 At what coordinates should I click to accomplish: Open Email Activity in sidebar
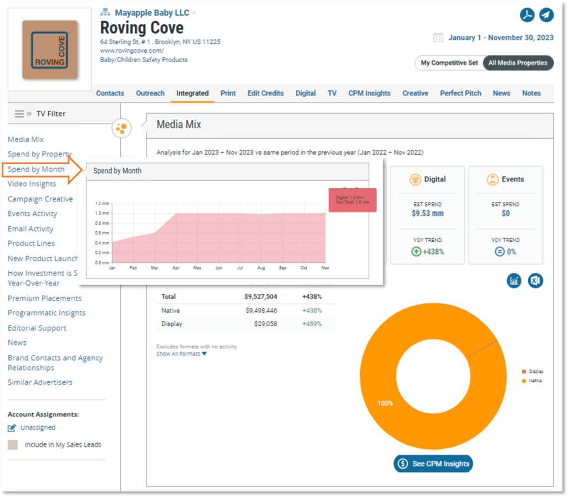tap(31, 229)
